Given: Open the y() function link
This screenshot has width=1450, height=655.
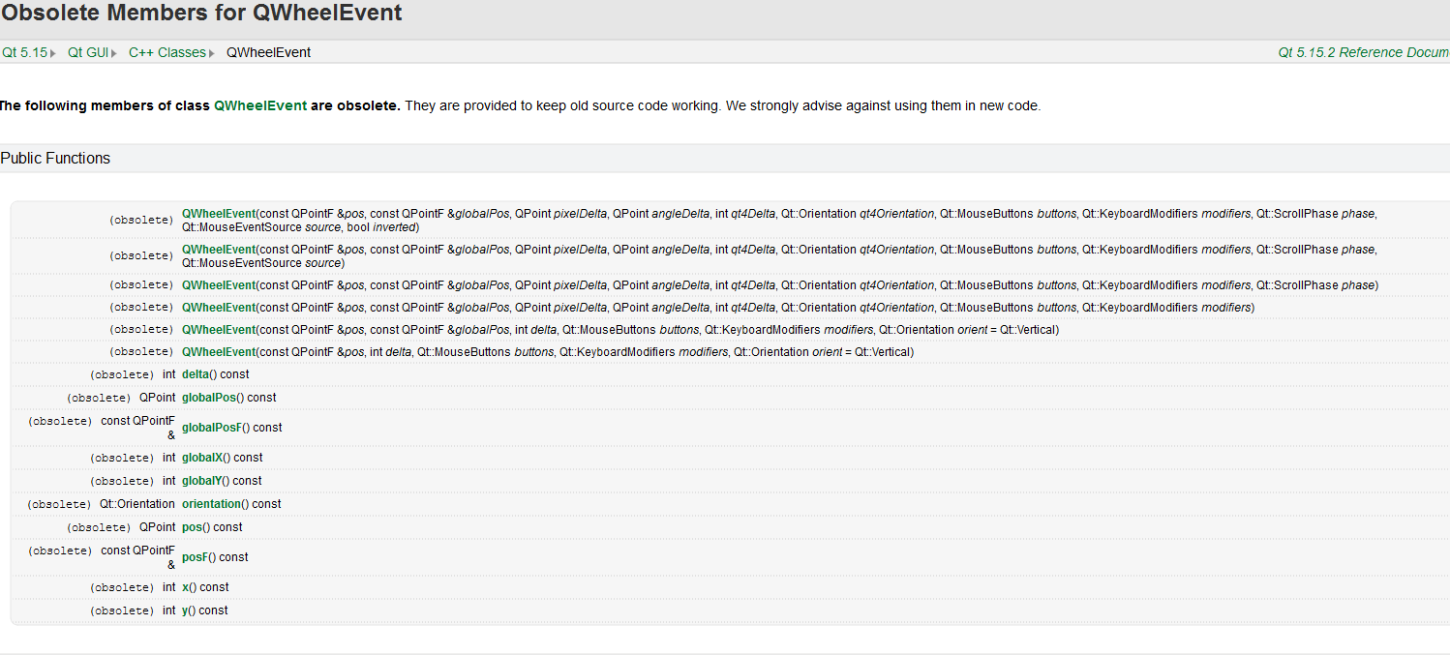Looking at the screenshot, I should click(x=185, y=610).
